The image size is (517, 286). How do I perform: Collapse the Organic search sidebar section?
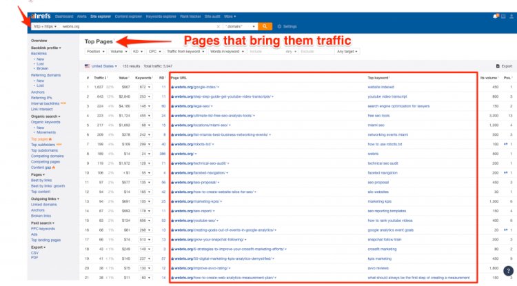[45, 116]
